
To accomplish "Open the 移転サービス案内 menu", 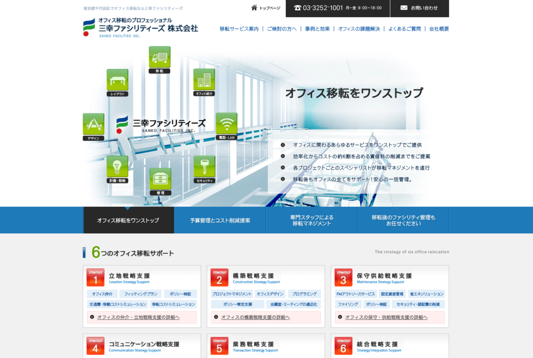I will [239, 29].
